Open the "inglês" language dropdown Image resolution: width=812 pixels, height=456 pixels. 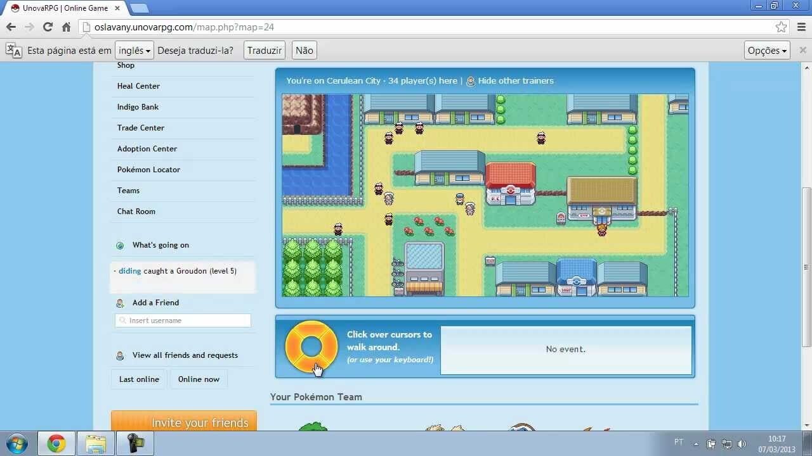[134, 50]
